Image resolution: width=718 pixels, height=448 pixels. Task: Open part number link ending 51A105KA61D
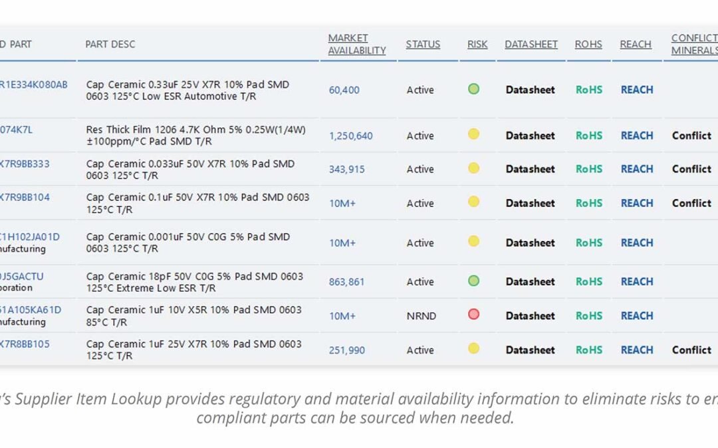pyautogui.click(x=31, y=309)
